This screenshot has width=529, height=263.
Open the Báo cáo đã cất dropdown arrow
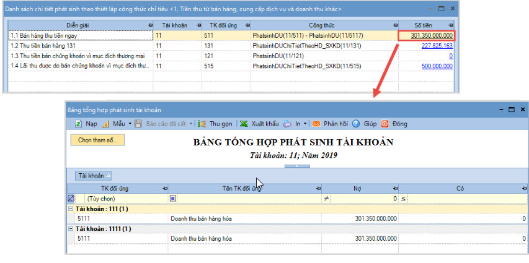[x=190, y=124]
